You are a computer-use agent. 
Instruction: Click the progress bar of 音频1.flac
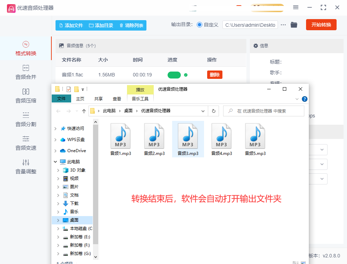point(173,74)
